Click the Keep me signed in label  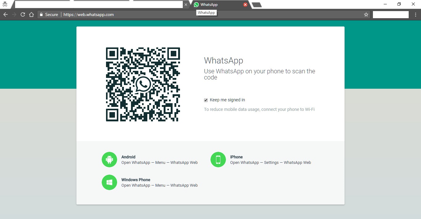227,100
